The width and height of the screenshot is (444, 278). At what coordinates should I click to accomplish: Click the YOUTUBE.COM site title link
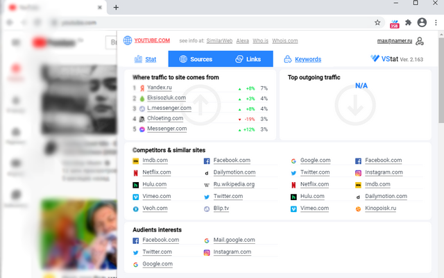pos(152,40)
